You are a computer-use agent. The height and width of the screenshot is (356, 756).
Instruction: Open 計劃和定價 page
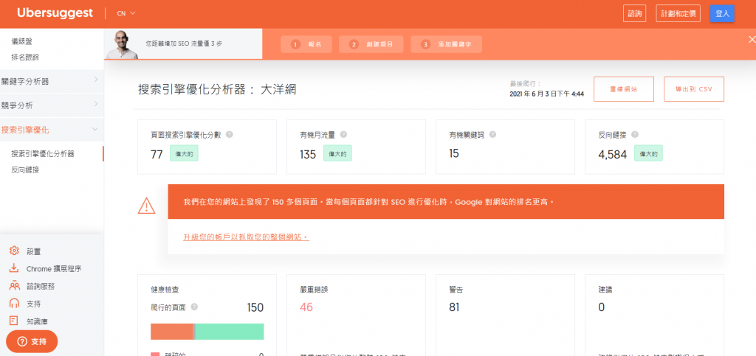(x=678, y=13)
